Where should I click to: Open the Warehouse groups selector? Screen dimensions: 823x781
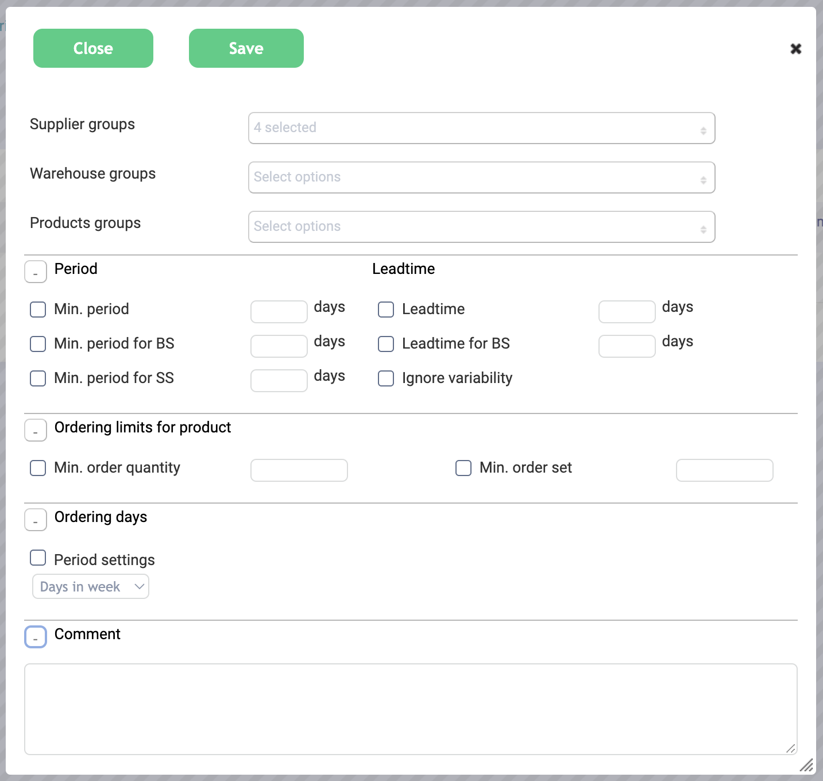(x=481, y=177)
